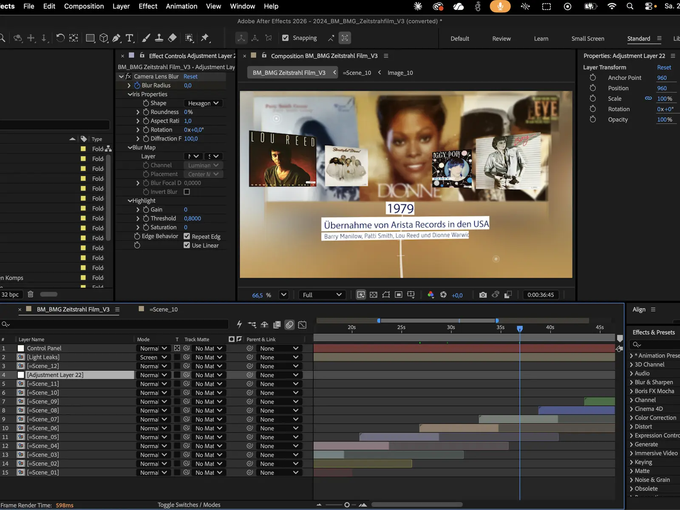Viewport: 680px width, 510px height.
Task: Click the 32 bpc color depth button
Action: [x=10, y=295]
